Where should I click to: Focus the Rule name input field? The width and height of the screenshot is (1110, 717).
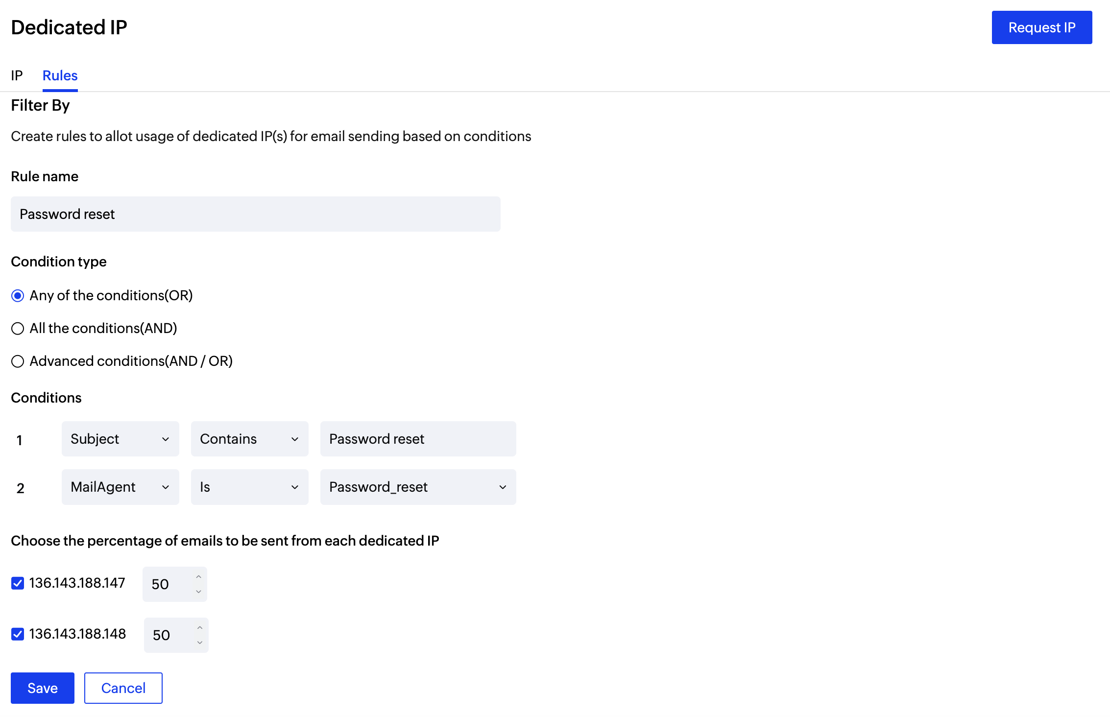click(x=256, y=214)
